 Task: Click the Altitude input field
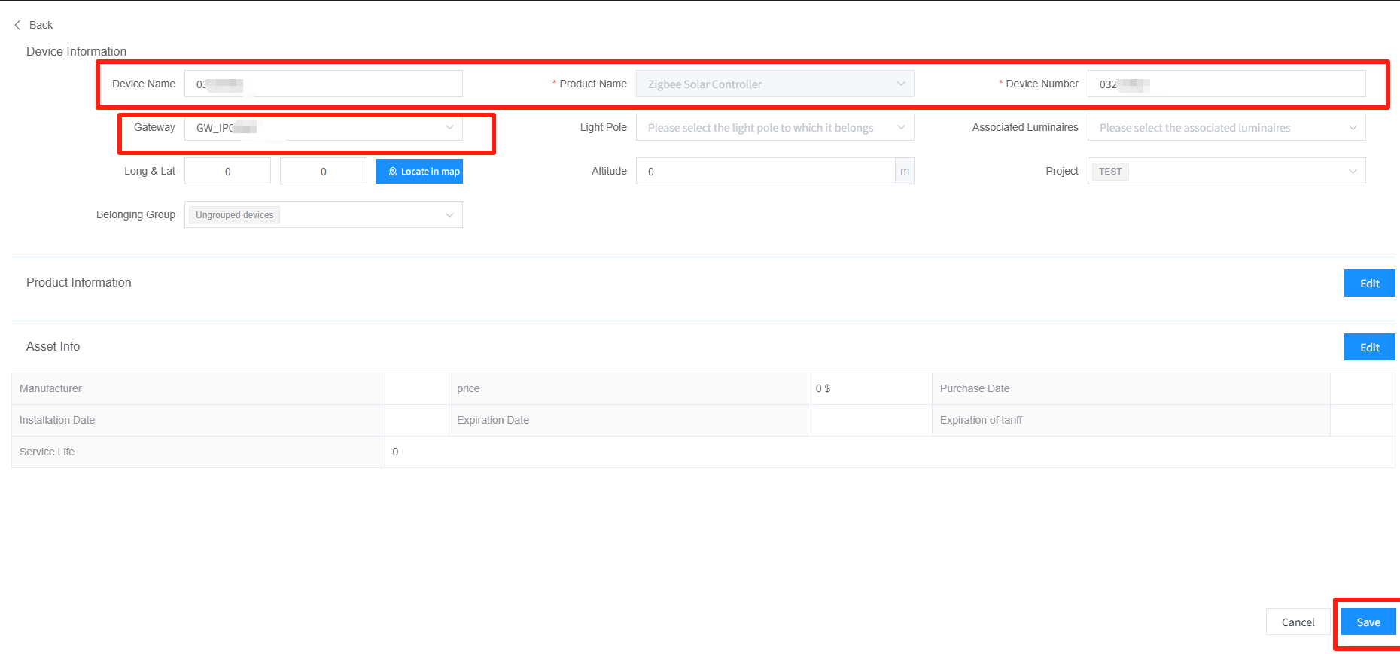pyautogui.click(x=765, y=172)
